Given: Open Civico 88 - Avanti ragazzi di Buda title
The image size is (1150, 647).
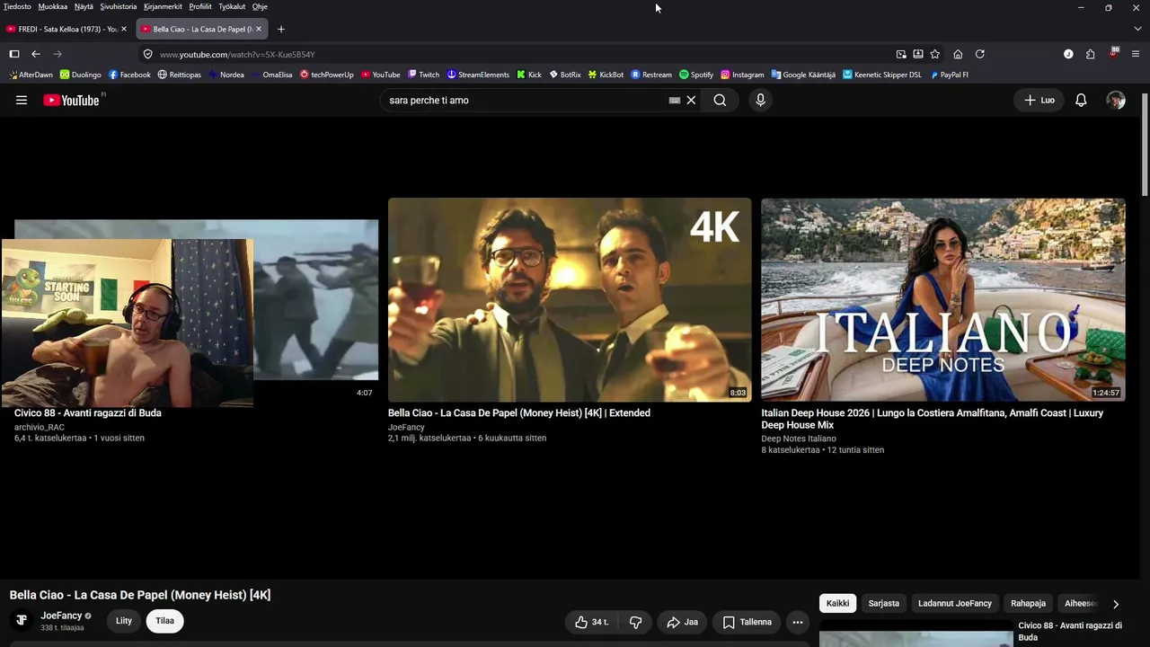Looking at the screenshot, I should [x=88, y=413].
